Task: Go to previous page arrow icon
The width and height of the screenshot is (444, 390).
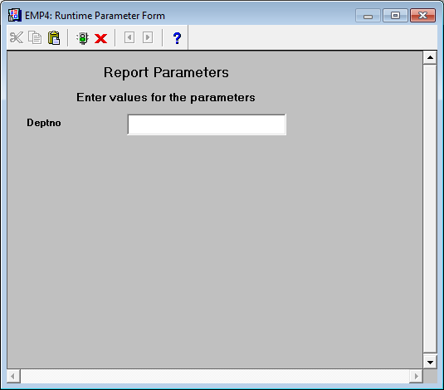Action: click(129, 37)
